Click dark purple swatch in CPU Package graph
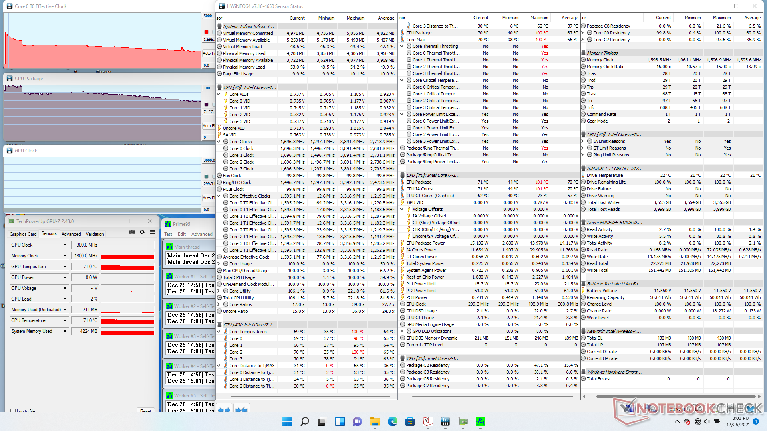Image resolution: width=767 pixels, height=431 pixels. pyautogui.click(x=207, y=104)
